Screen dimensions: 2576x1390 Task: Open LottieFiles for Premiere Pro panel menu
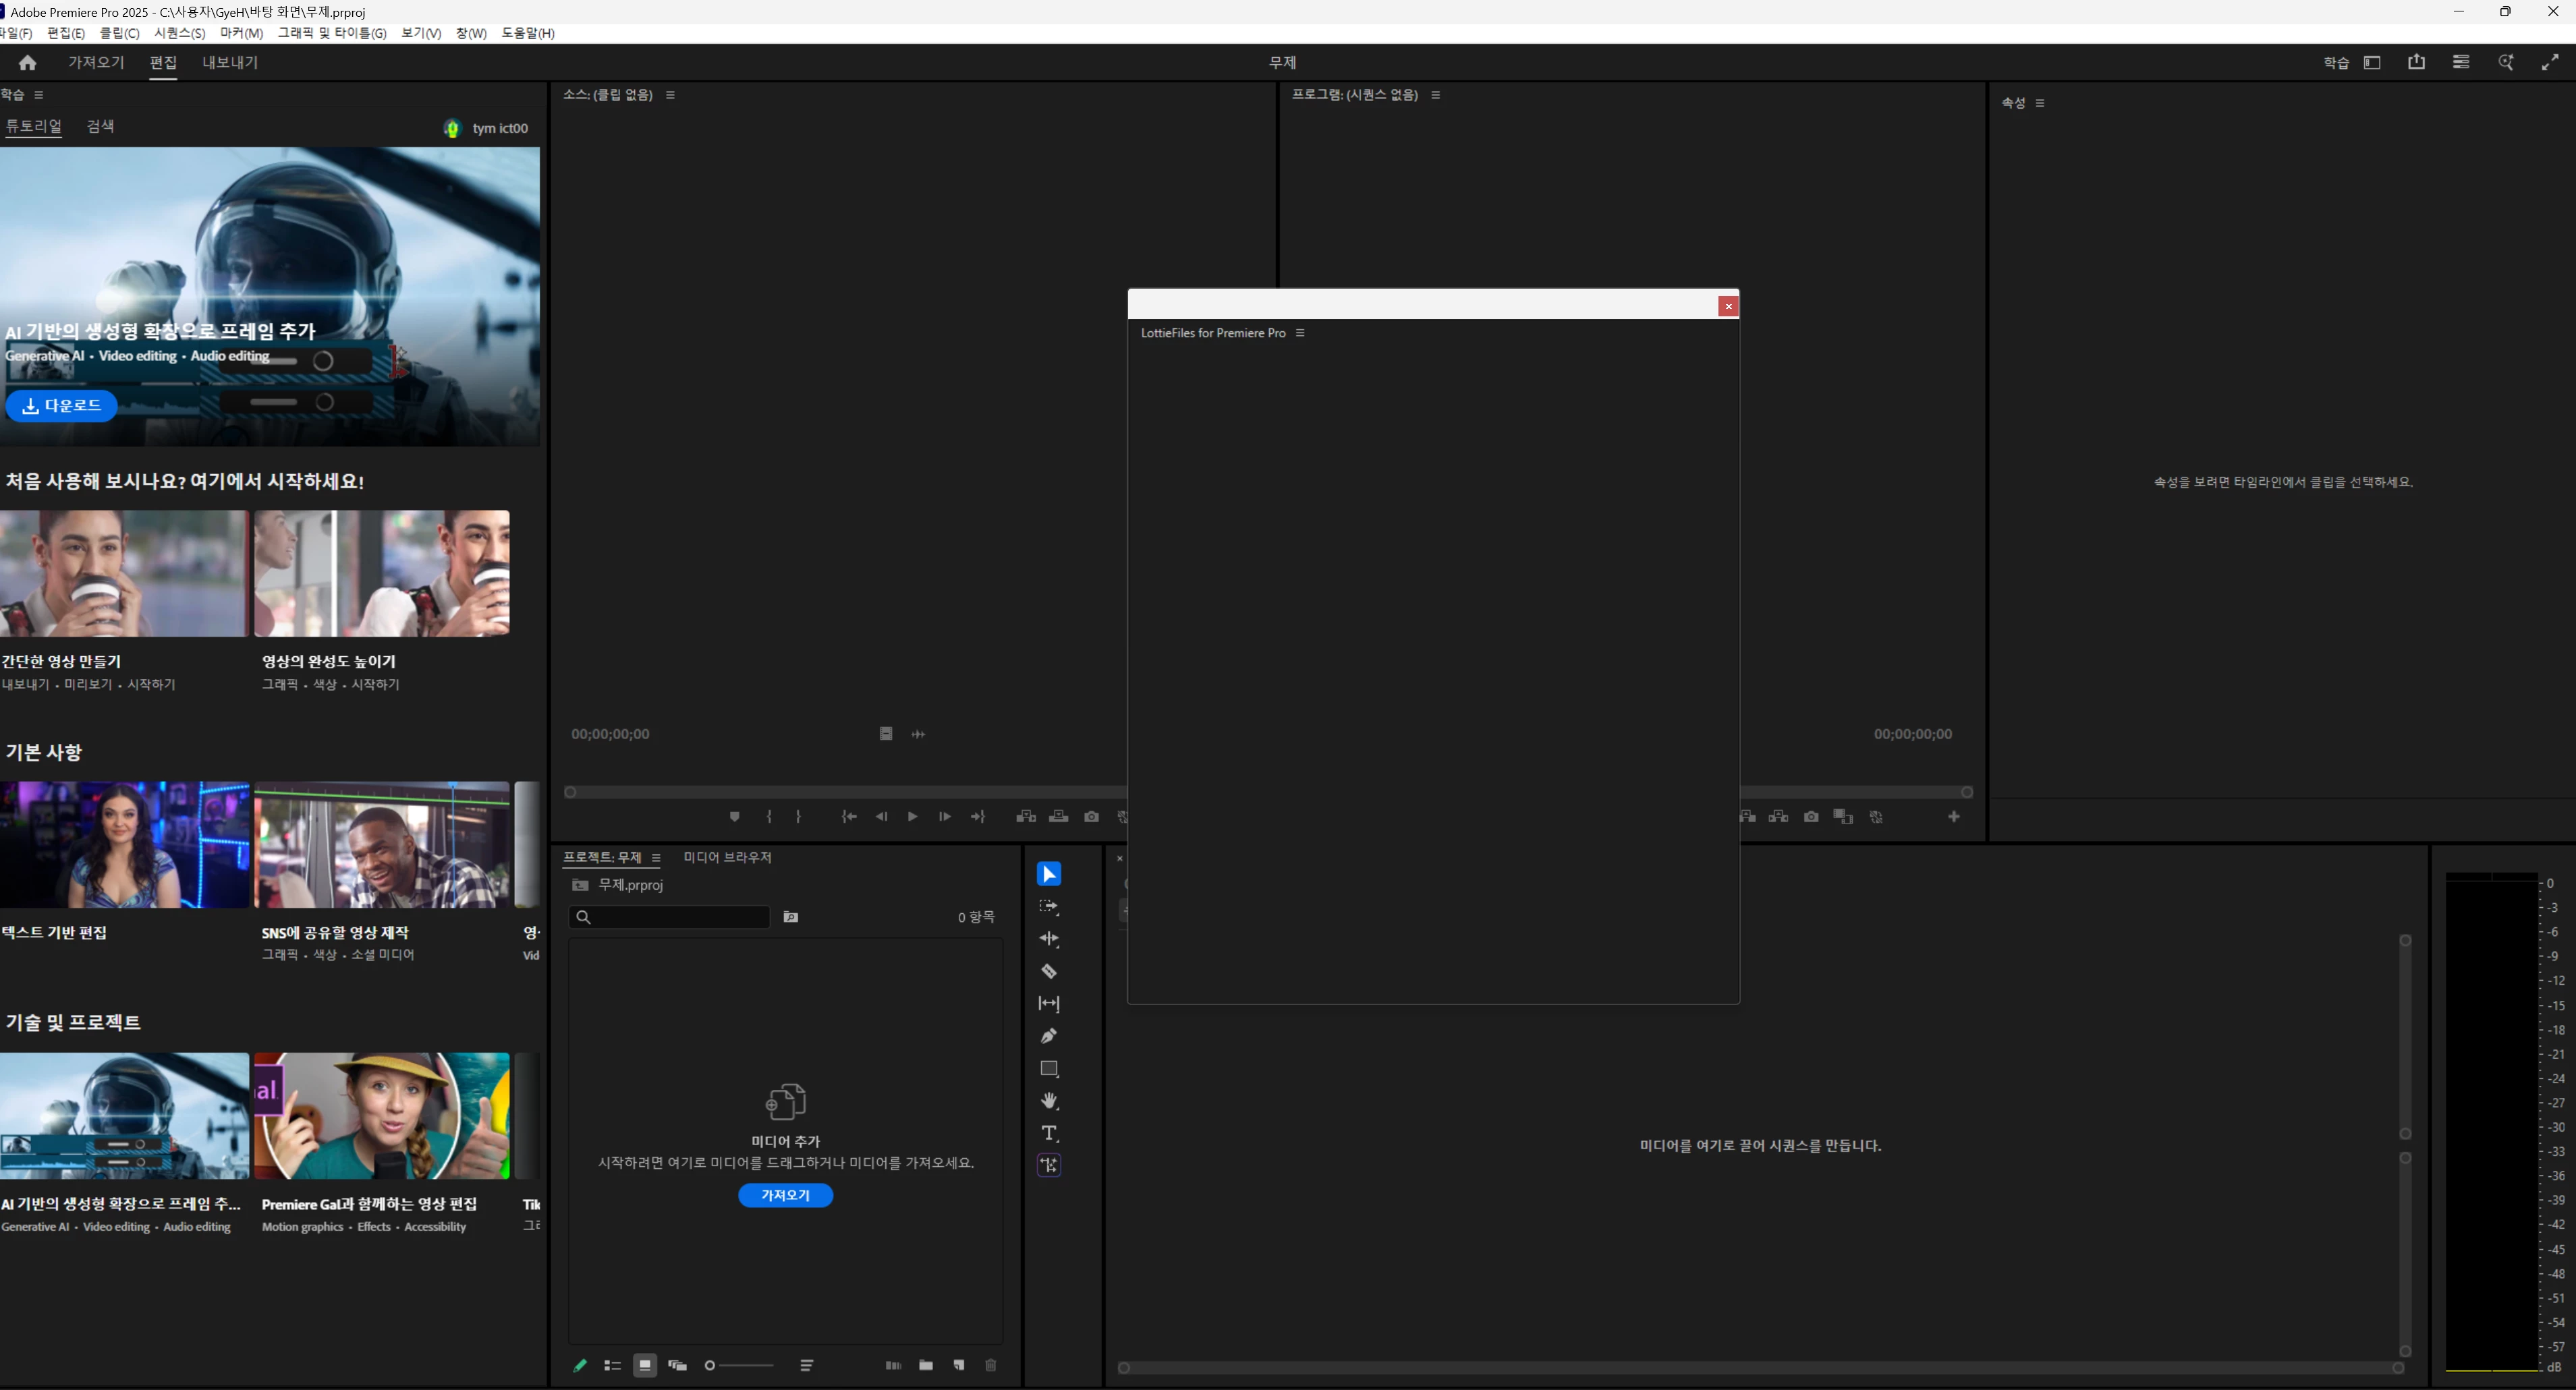pos(1300,332)
